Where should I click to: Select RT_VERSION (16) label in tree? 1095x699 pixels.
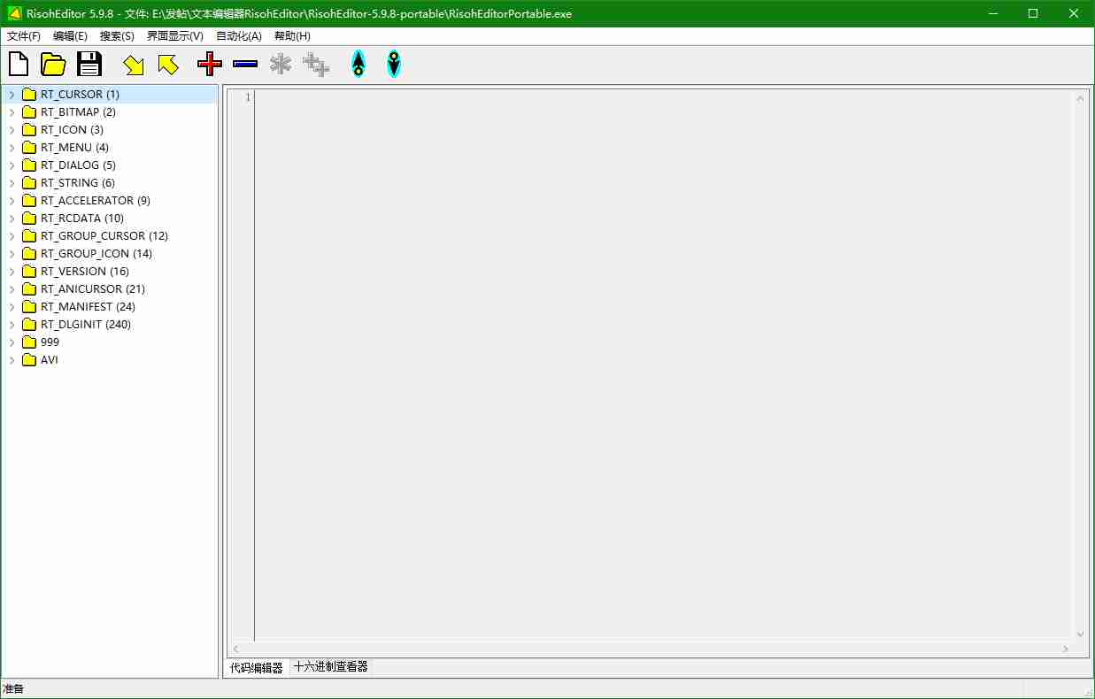tap(85, 271)
